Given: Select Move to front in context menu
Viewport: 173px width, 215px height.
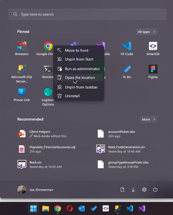Looking at the screenshot, I should [x=79, y=50].
